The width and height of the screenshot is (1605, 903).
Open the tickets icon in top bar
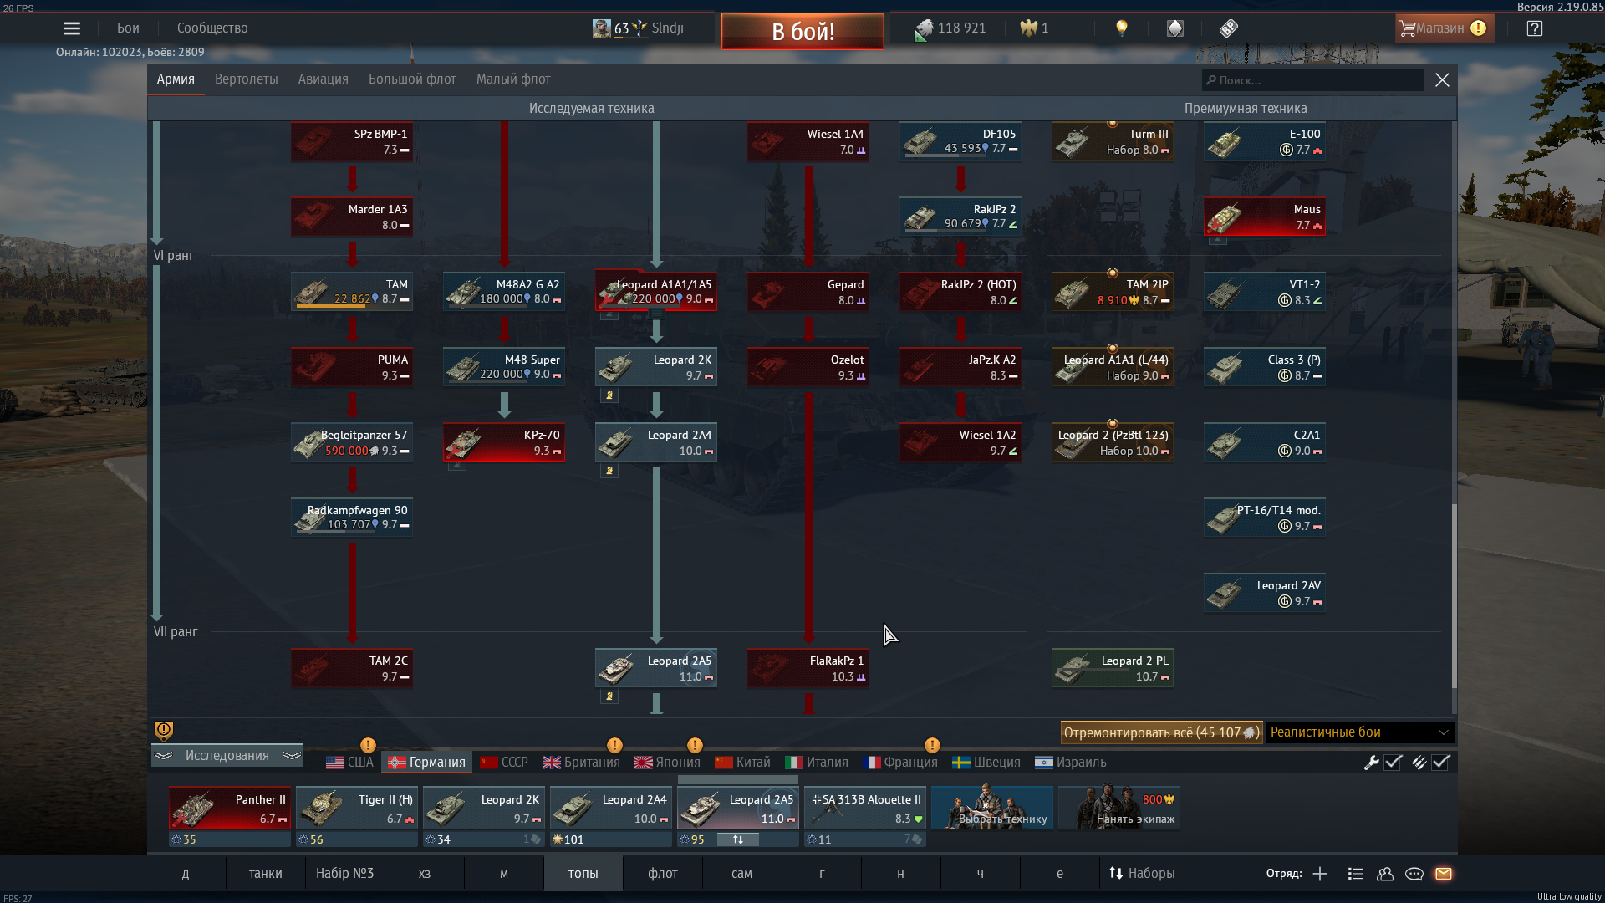pyautogui.click(x=1228, y=28)
